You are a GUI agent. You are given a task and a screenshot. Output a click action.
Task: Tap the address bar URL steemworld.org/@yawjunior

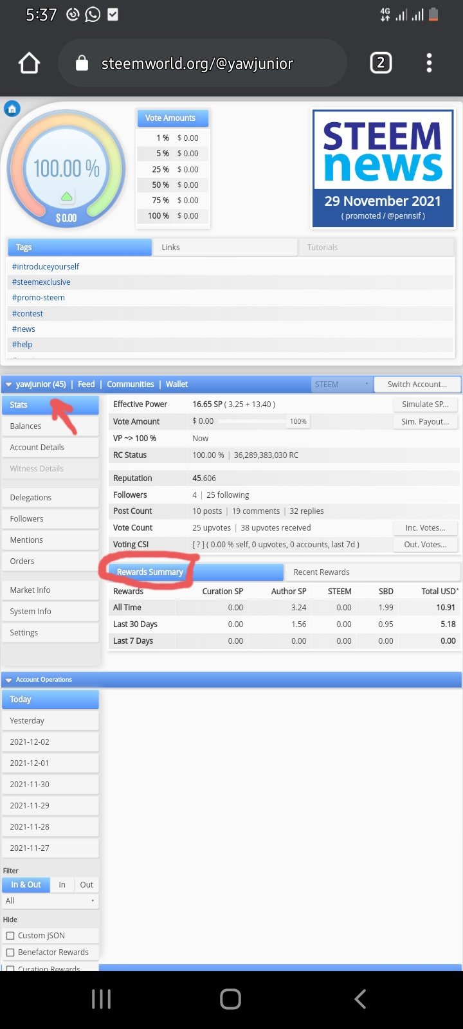point(197,63)
